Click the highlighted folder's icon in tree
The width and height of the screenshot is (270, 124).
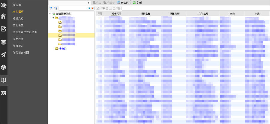point(60,35)
